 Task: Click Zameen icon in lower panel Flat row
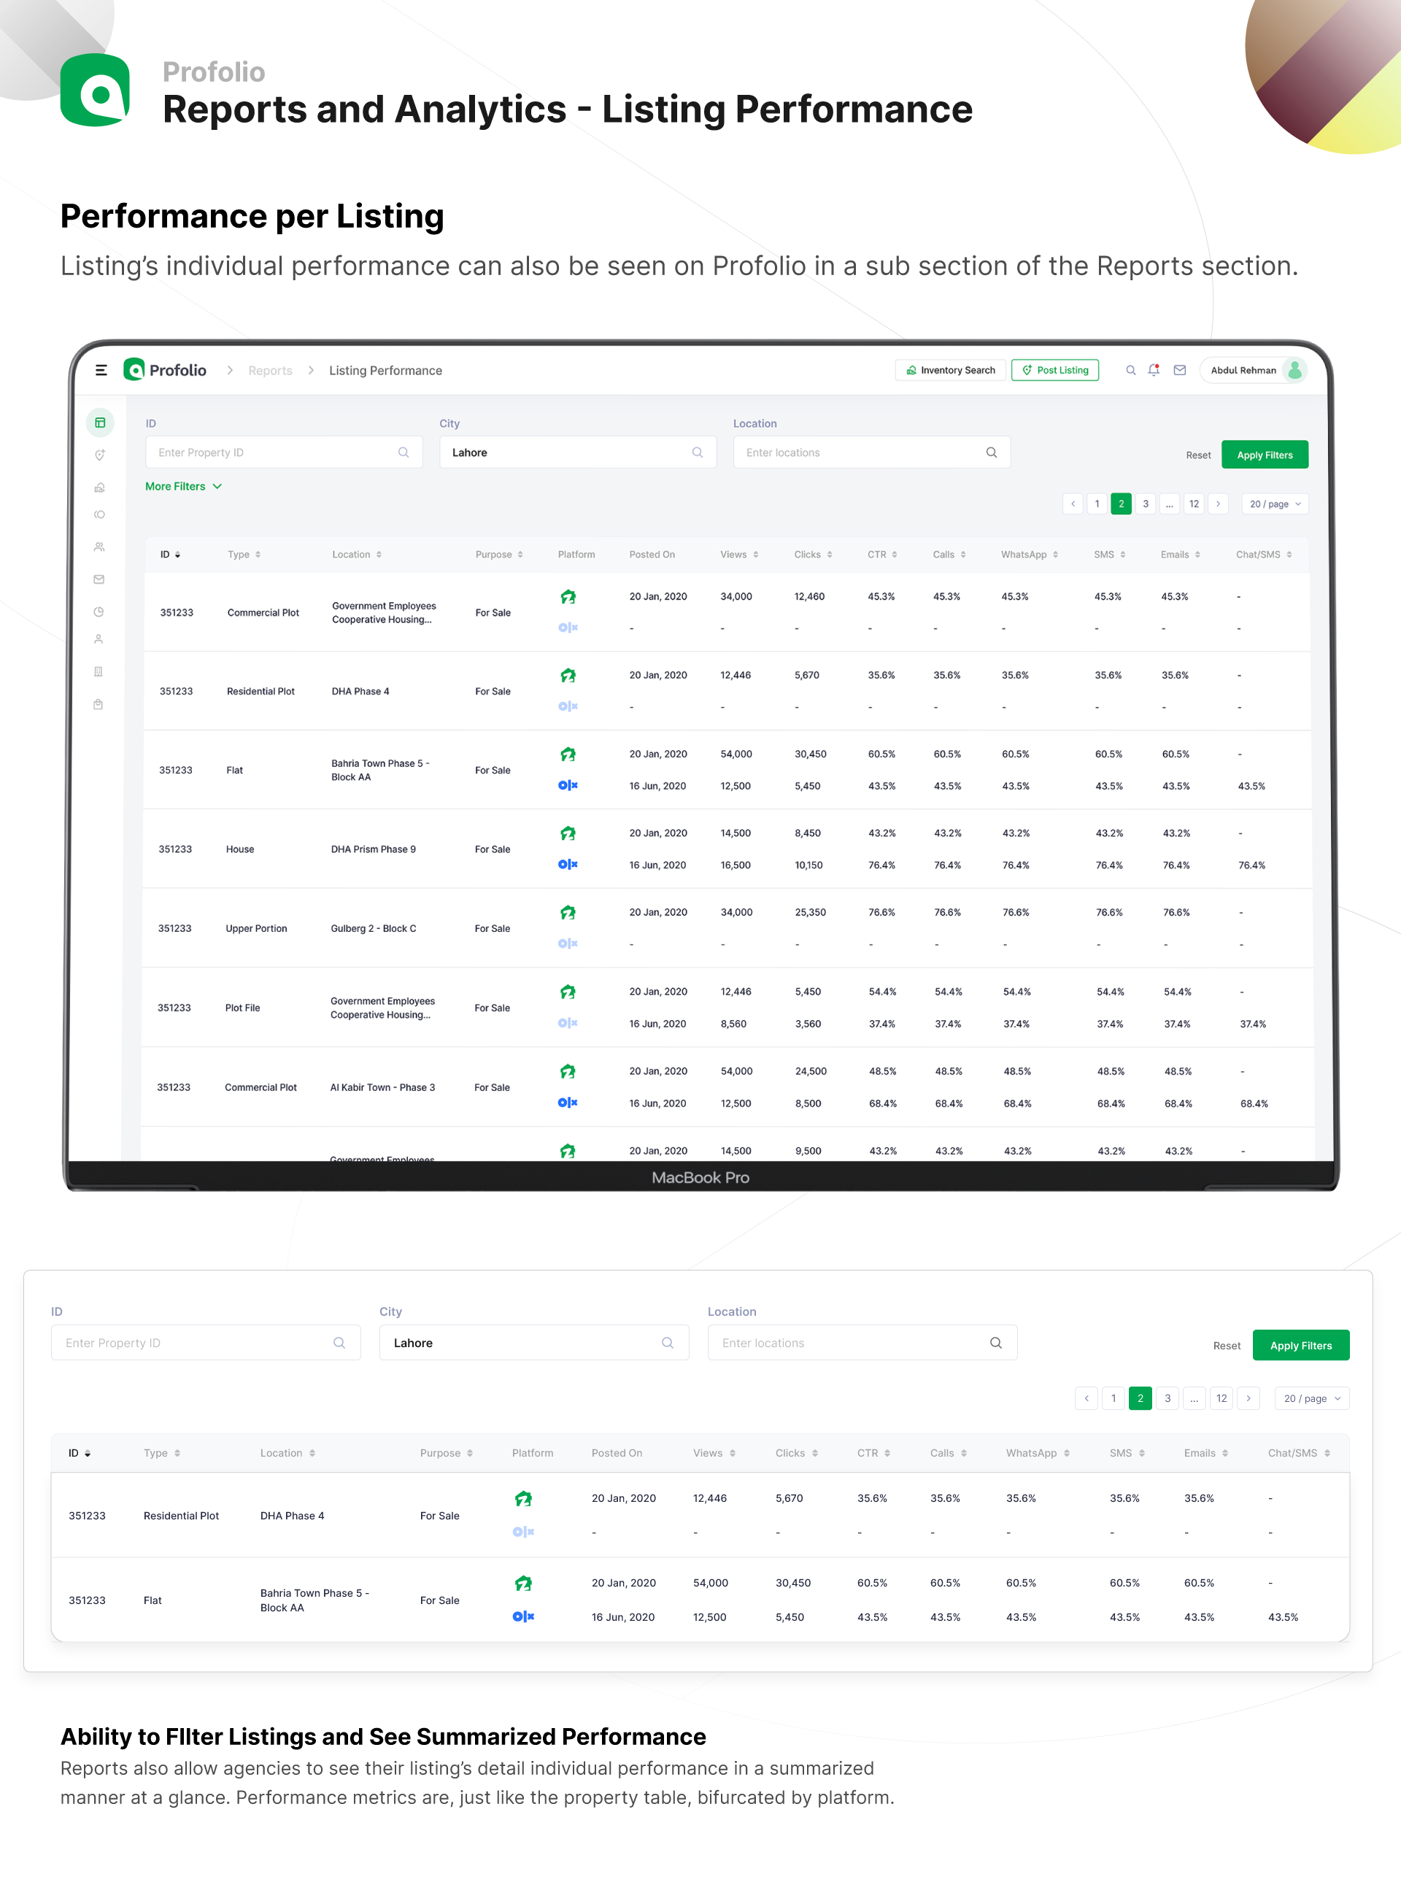pyautogui.click(x=523, y=1583)
